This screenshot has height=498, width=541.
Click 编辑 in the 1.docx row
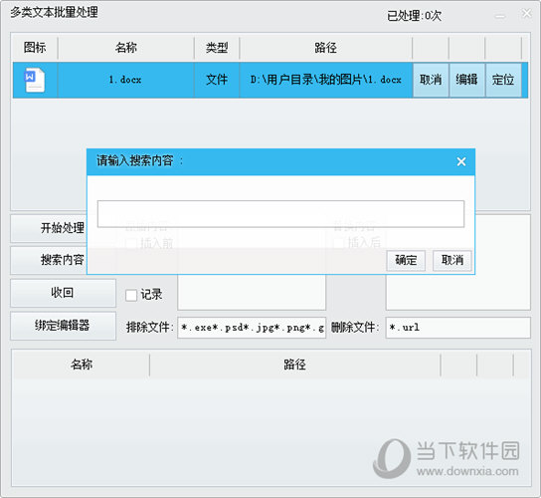tap(466, 80)
